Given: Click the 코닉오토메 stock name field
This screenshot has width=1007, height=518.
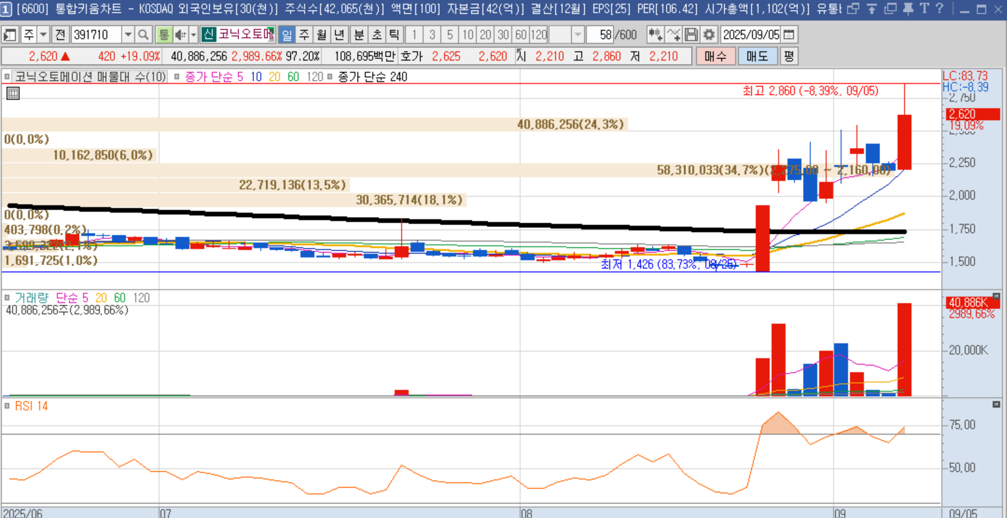Looking at the screenshot, I should pyautogui.click(x=246, y=35).
